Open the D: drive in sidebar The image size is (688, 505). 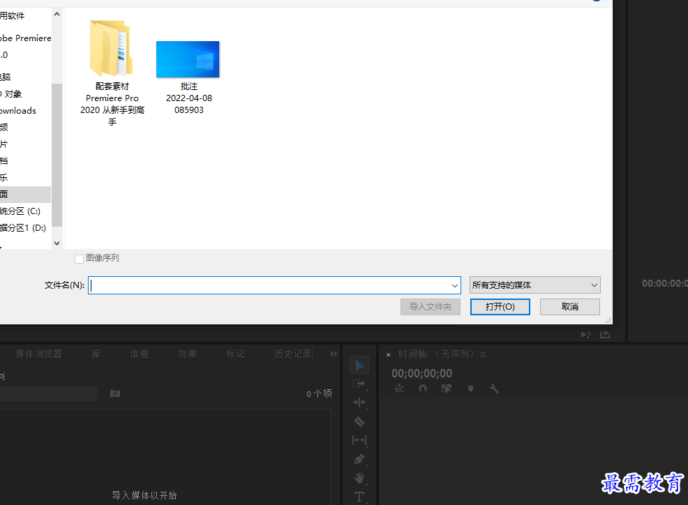(23, 227)
